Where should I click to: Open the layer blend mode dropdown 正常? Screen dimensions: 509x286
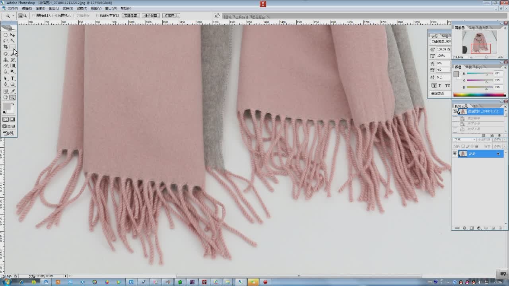[464, 140]
